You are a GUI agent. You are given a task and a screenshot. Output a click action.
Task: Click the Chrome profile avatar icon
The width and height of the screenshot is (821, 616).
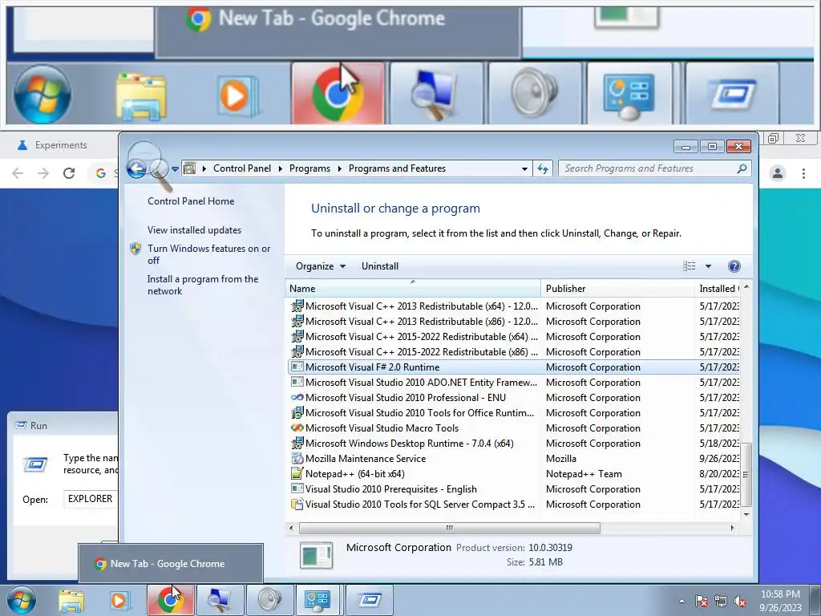pyautogui.click(x=778, y=173)
